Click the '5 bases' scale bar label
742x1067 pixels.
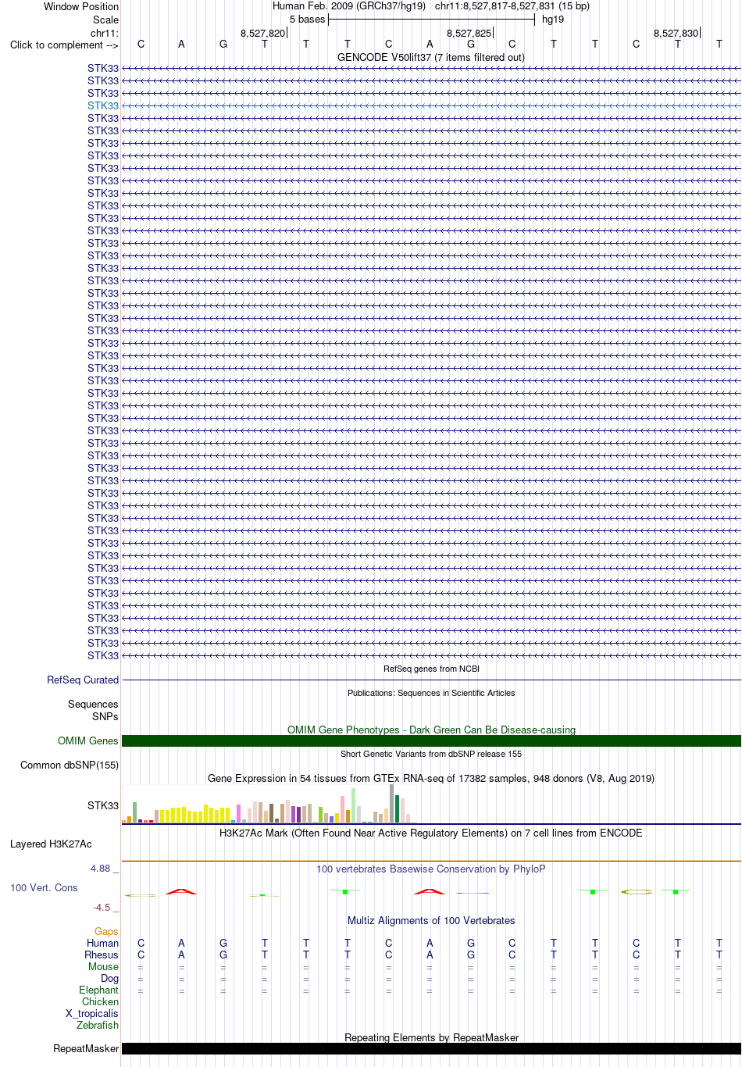[307, 20]
